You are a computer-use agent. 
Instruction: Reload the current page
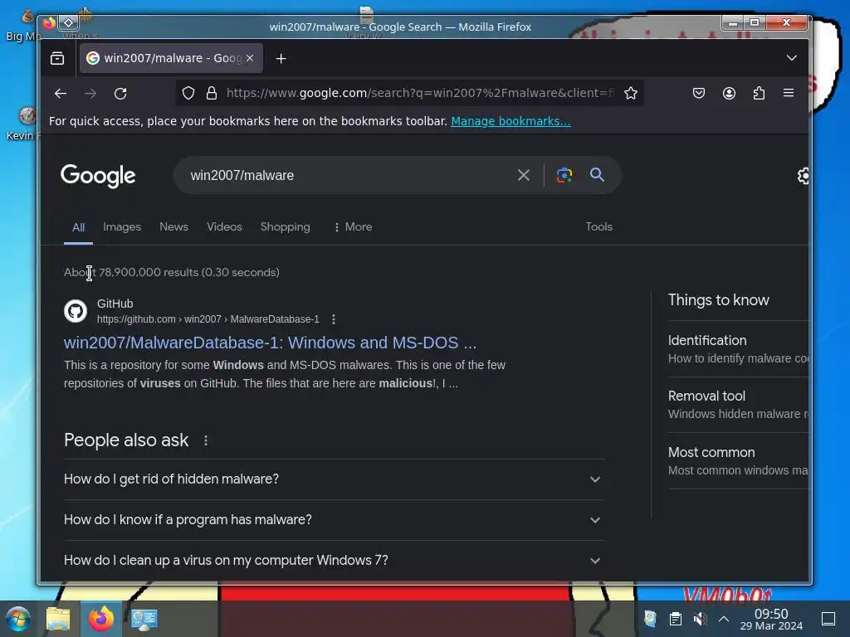pyautogui.click(x=120, y=93)
